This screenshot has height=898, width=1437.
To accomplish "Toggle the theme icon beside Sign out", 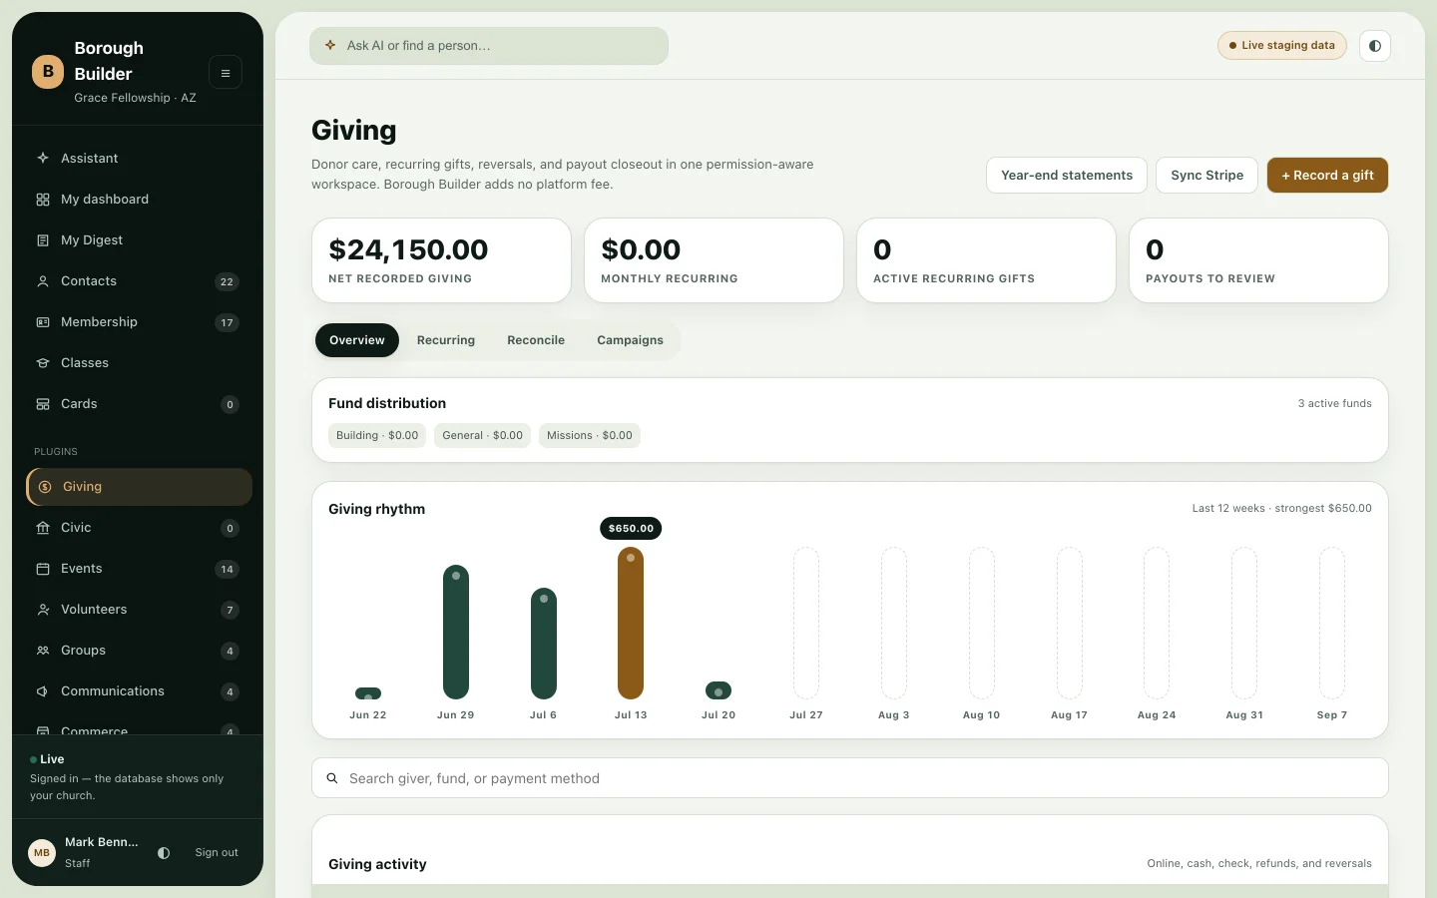I will [164, 853].
